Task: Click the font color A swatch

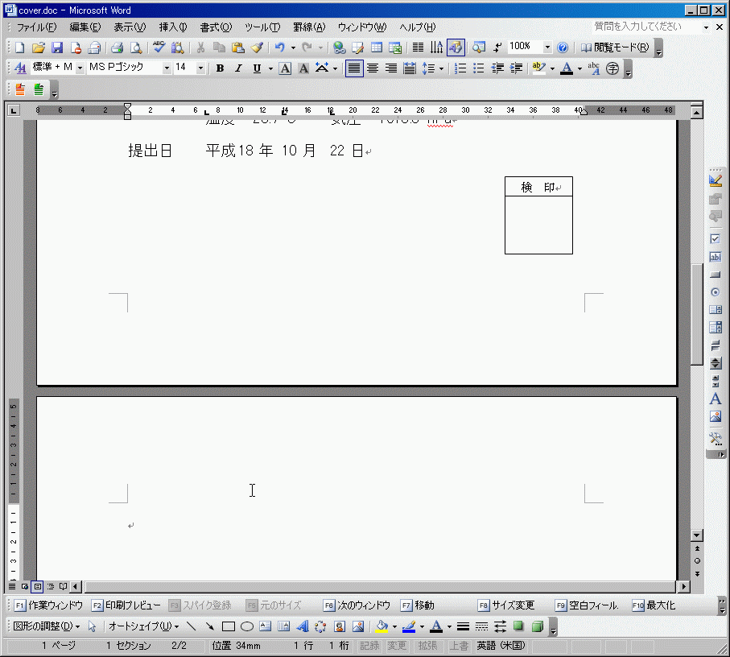Action: [x=567, y=68]
